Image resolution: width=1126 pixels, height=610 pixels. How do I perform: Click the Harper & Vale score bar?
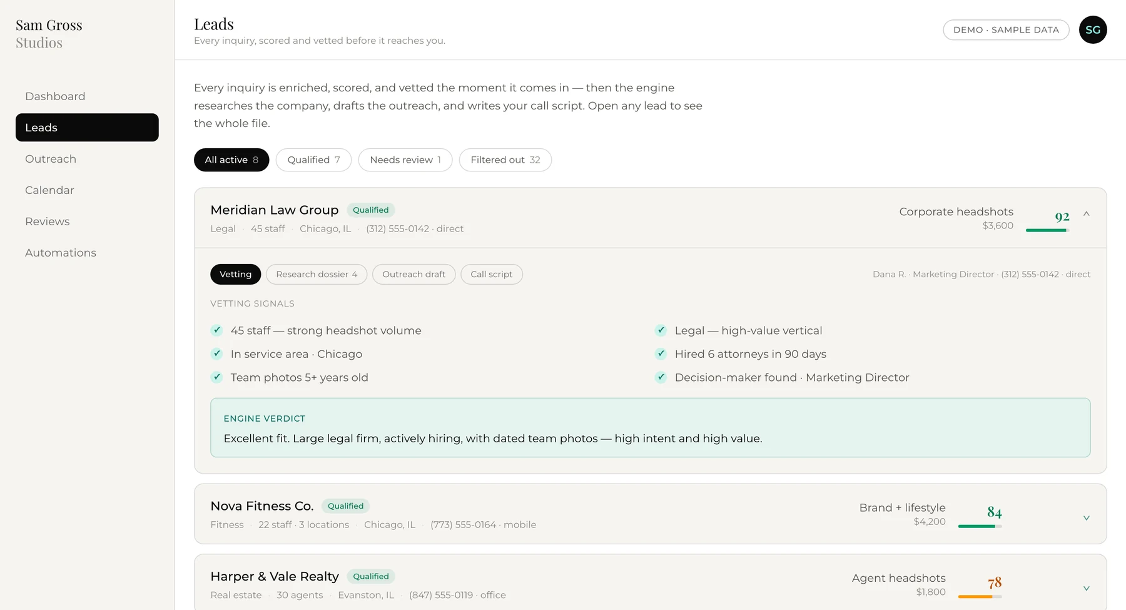point(980,597)
